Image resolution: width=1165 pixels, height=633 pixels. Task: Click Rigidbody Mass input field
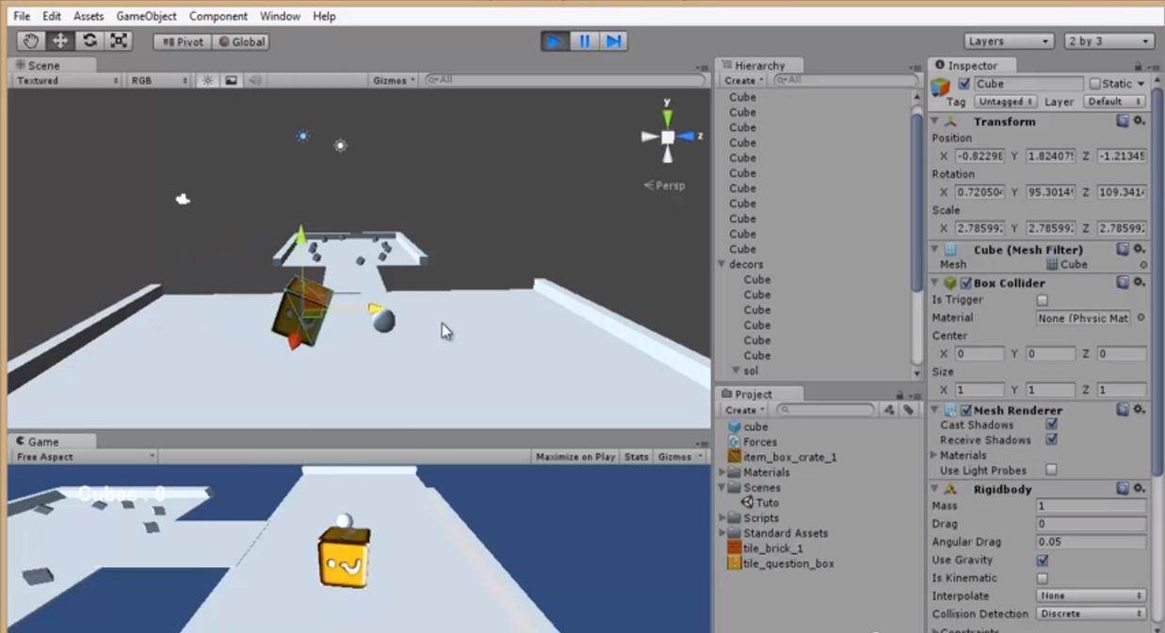pos(1092,506)
